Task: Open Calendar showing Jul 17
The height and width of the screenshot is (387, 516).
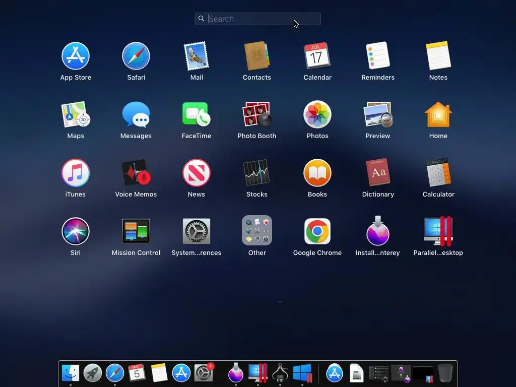Action: point(317,55)
